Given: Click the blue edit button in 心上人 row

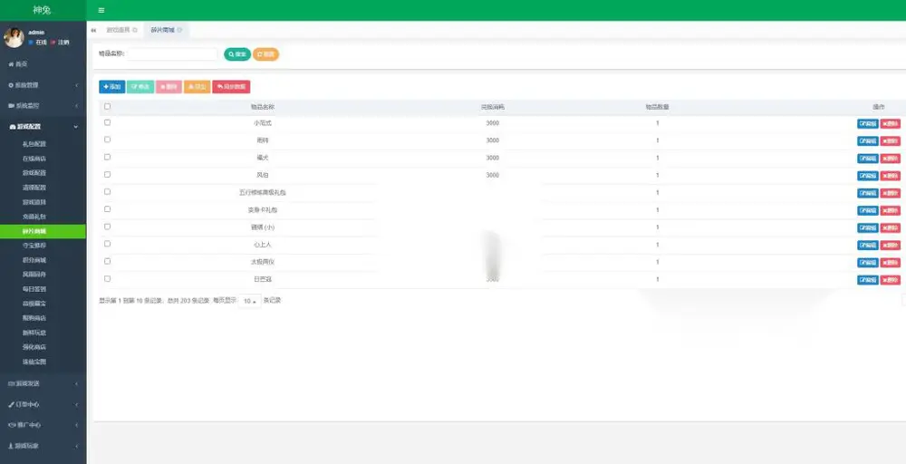Looking at the screenshot, I should click(x=867, y=245).
